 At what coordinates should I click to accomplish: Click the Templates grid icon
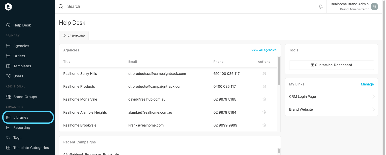[x=8, y=66]
